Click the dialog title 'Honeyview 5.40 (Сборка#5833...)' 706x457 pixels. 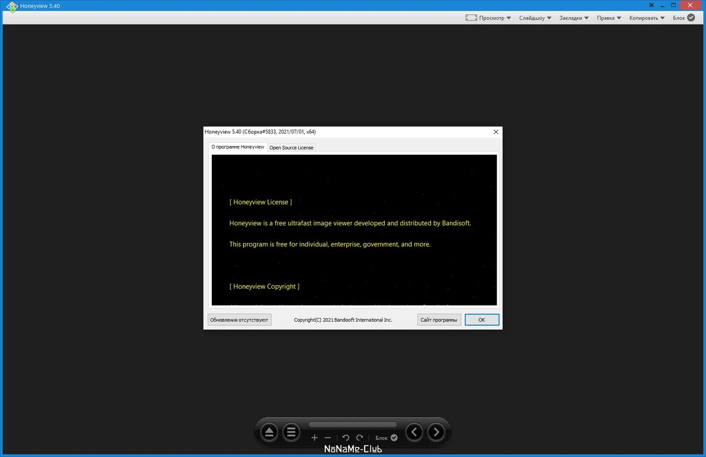[x=261, y=132]
